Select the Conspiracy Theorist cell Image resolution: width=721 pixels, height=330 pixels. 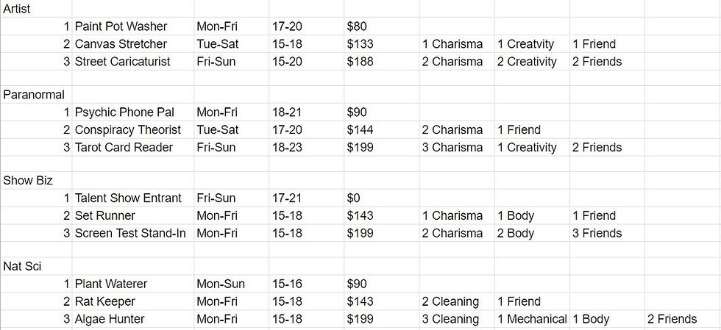[x=127, y=130]
